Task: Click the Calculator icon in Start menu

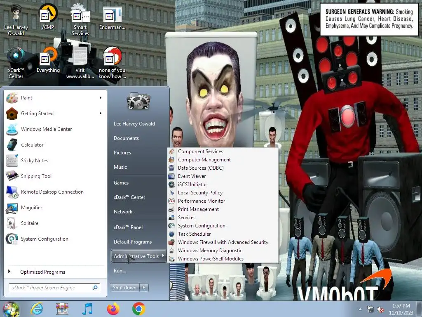Action: 12,145
